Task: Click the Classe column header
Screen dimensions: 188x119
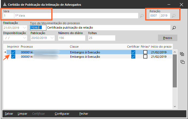Action: coord(74,47)
